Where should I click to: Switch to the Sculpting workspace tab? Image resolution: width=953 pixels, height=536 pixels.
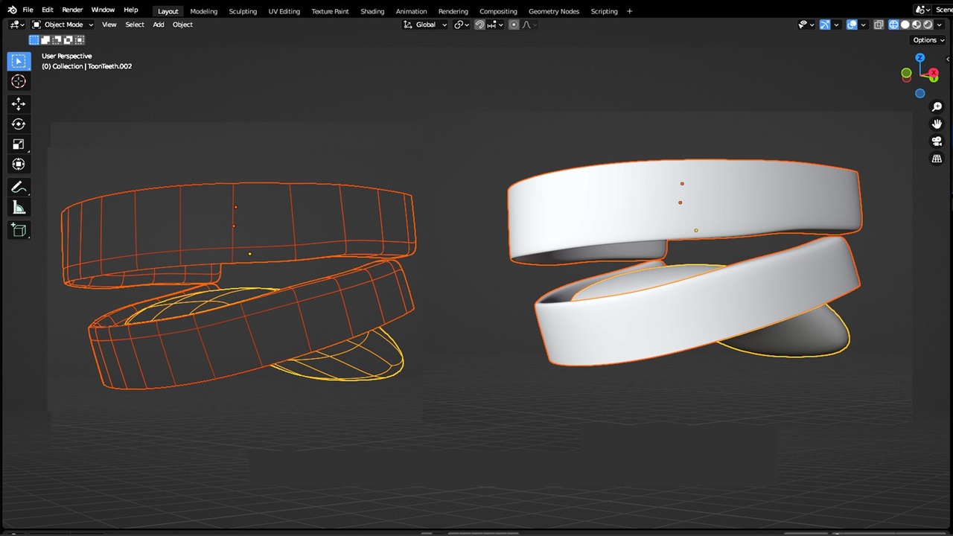tap(243, 11)
